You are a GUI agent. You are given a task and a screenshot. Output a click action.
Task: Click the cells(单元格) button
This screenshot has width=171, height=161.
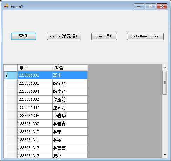(x=64, y=36)
